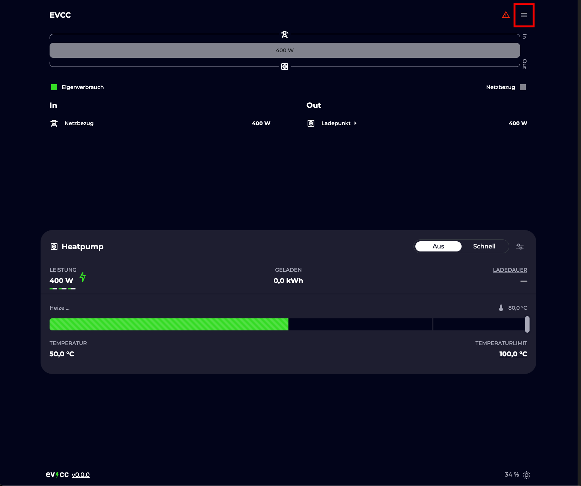The width and height of the screenshot is (581, 486).
Task: Switch charging mode to Schnell
Action: click(x=484, y=246)
